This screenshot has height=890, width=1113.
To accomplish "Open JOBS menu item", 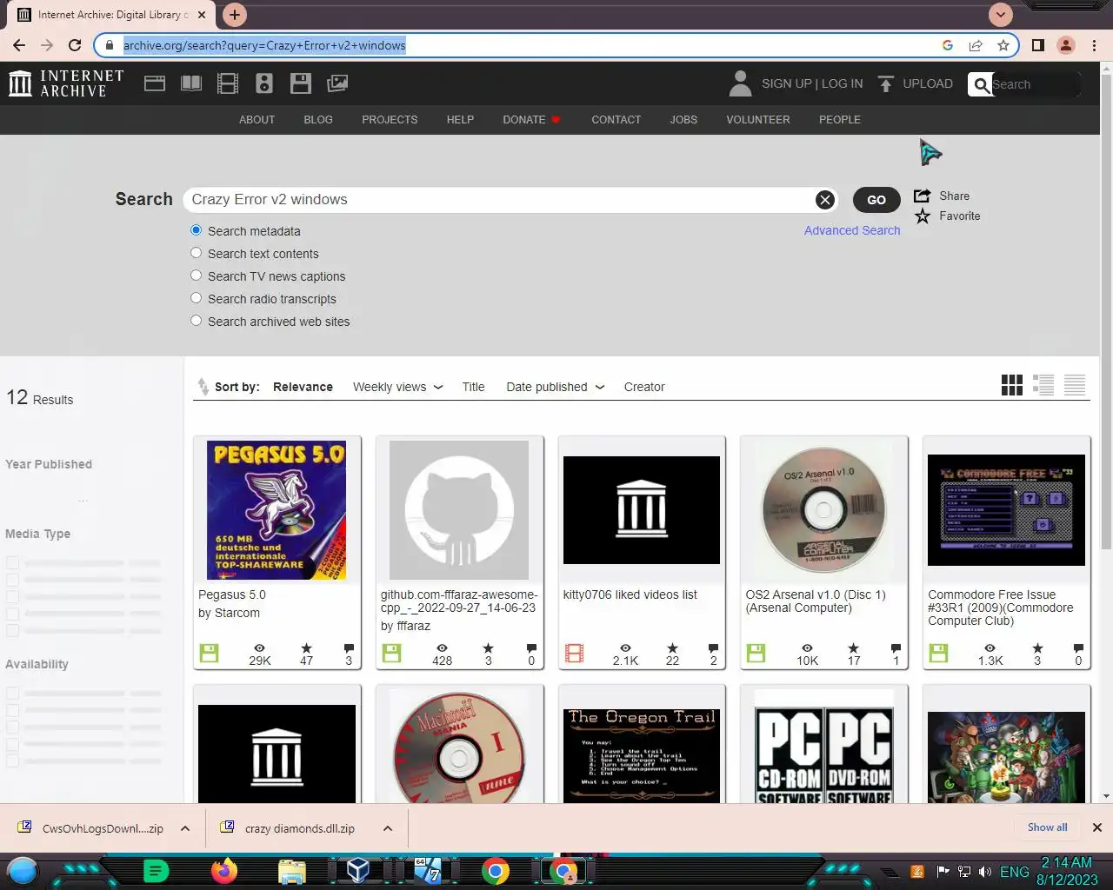I will pyautogui.click(x=683, y=120).
